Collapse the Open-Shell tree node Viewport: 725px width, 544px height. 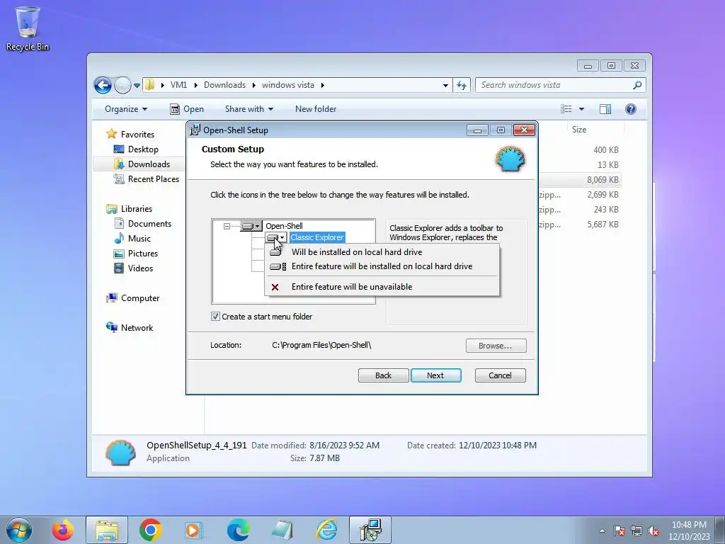227,226
